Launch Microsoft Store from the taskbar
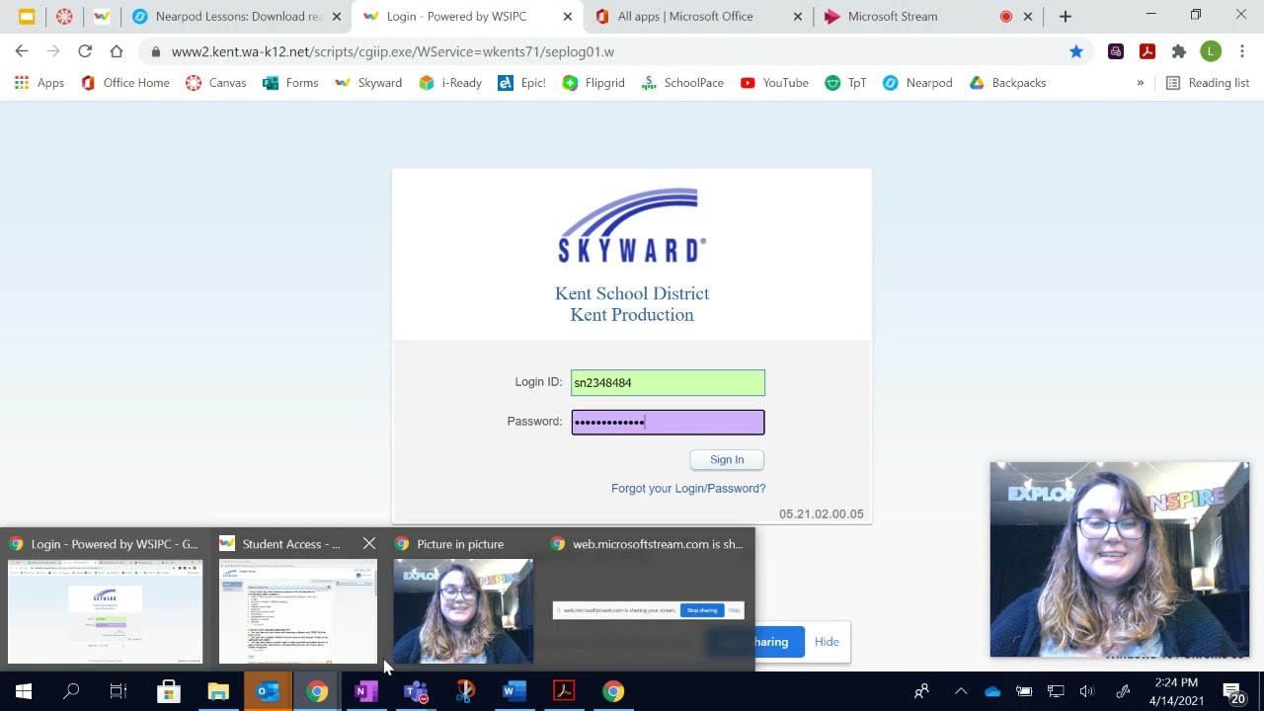This screenshot has width=1264, height=711. tap(169, 691)
